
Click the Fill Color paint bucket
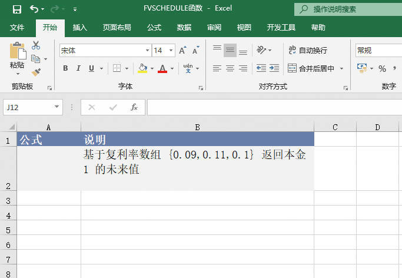click(x=142, y=68)
